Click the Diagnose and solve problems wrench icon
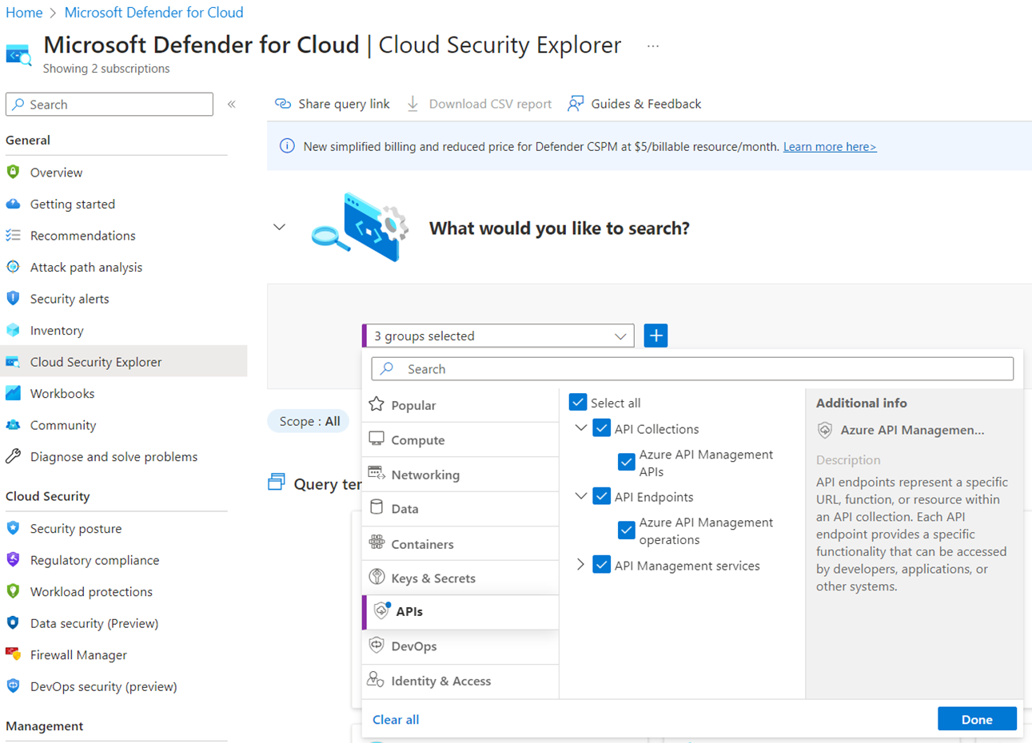The height and width of the screenshot is (743, 1032). (13, 456)
